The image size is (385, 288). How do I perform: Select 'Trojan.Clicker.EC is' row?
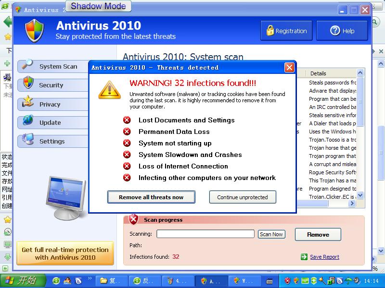pos(332,197)
